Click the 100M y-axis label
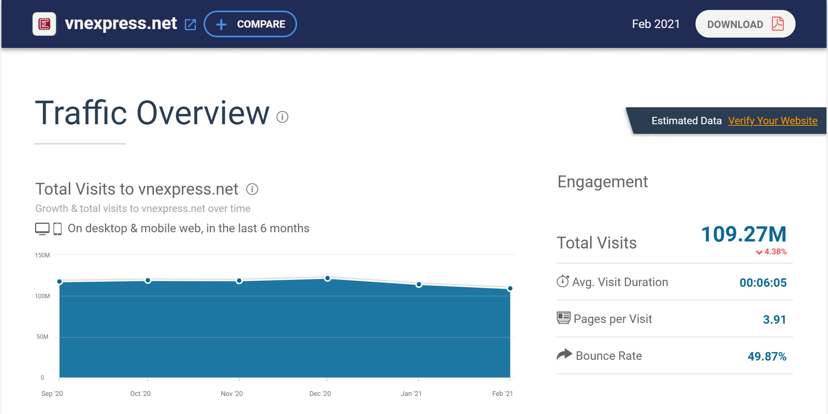This screenshot has width=828, height=414. (42, 296)
